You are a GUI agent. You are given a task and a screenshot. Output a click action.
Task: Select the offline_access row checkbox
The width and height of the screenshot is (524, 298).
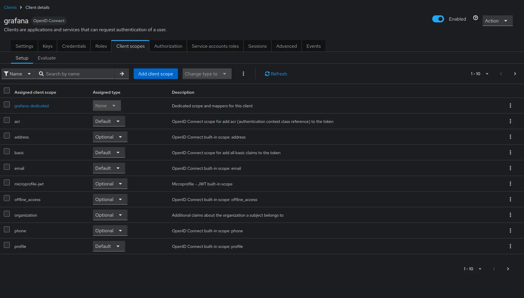(x=7, y=198)
